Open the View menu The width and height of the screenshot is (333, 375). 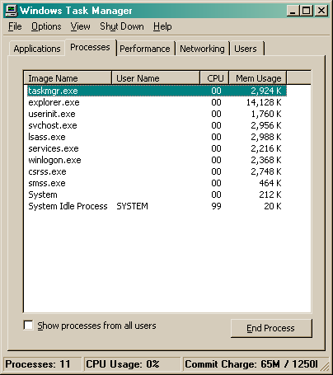[80, 26]
